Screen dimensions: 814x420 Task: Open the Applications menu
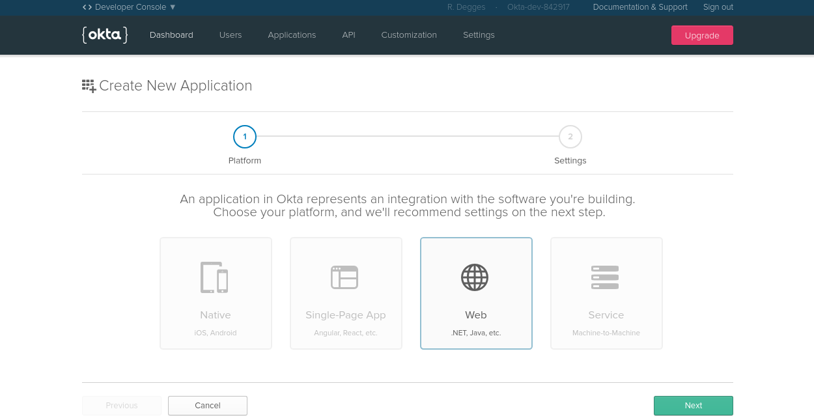292,35
